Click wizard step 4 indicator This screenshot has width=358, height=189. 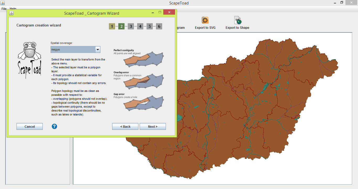[140, 26]
